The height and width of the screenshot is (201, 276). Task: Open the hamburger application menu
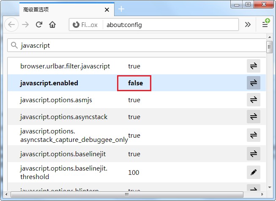coord(265,24)
